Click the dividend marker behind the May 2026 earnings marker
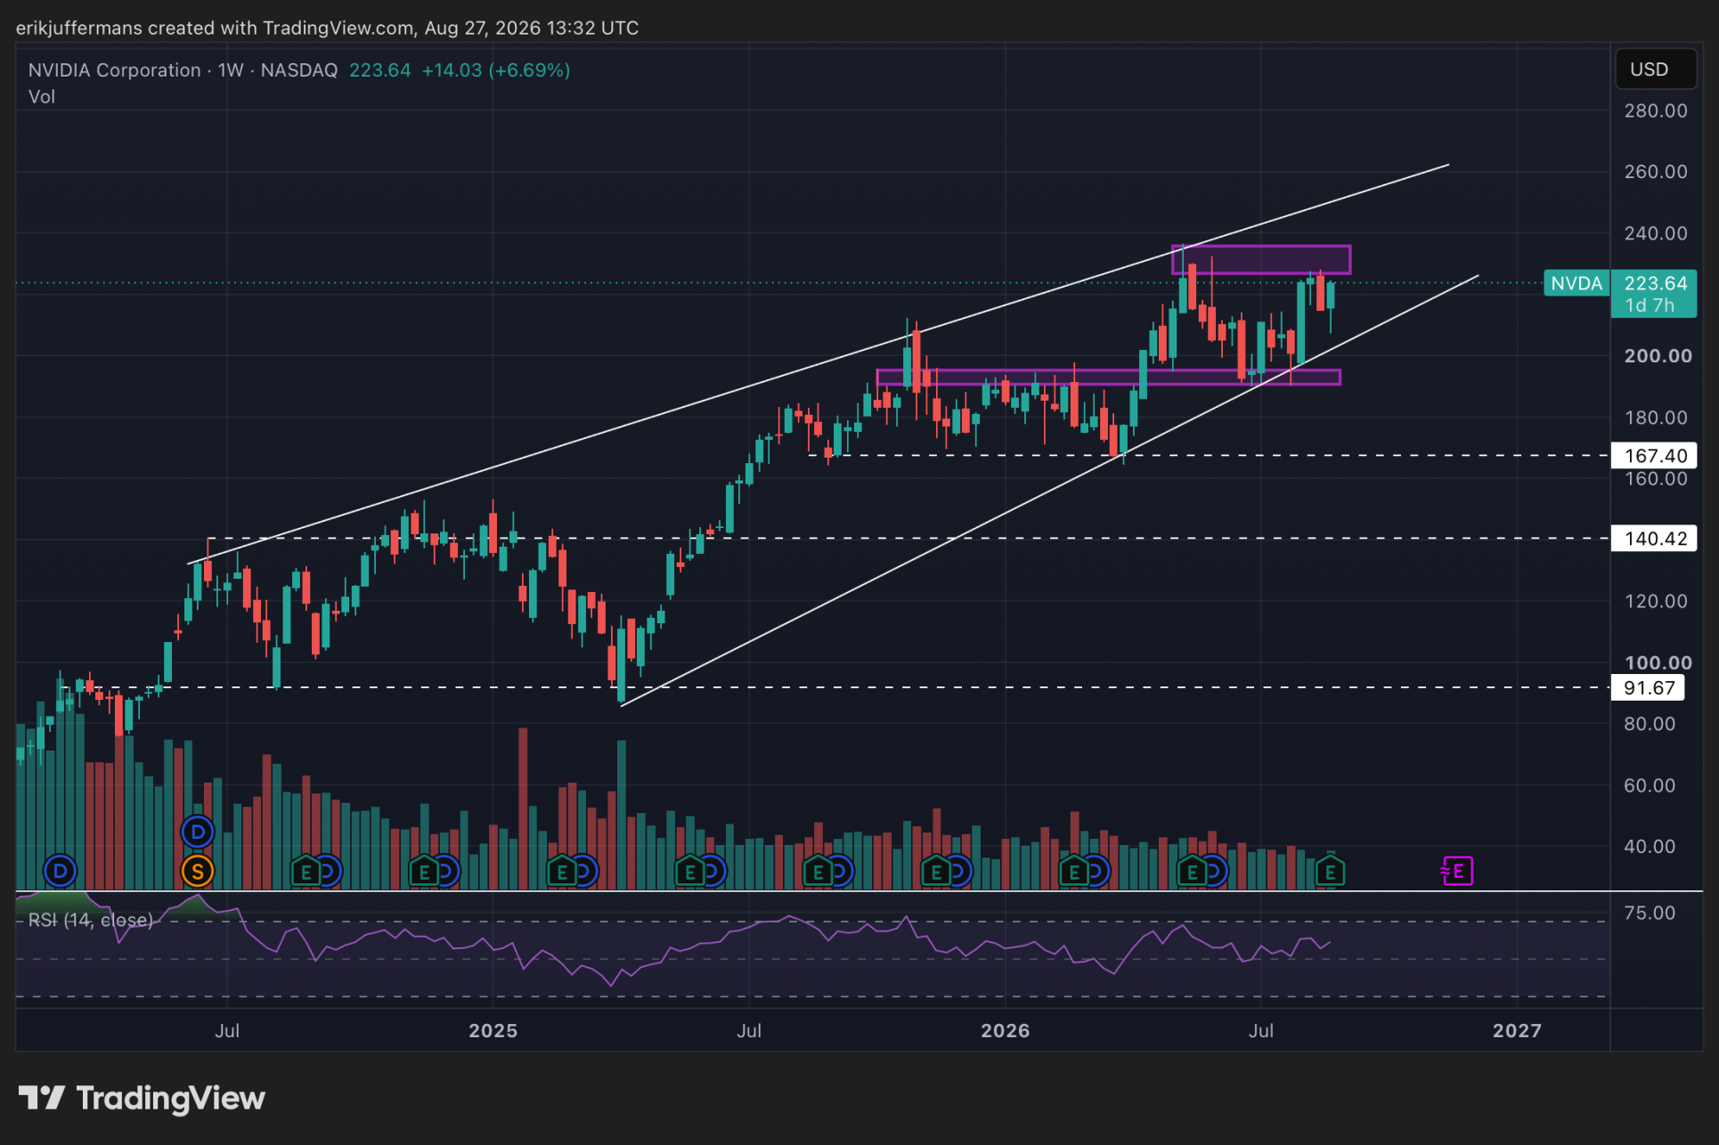The height and width of the screenshot is (1145, 1719). click(1216, 871)
